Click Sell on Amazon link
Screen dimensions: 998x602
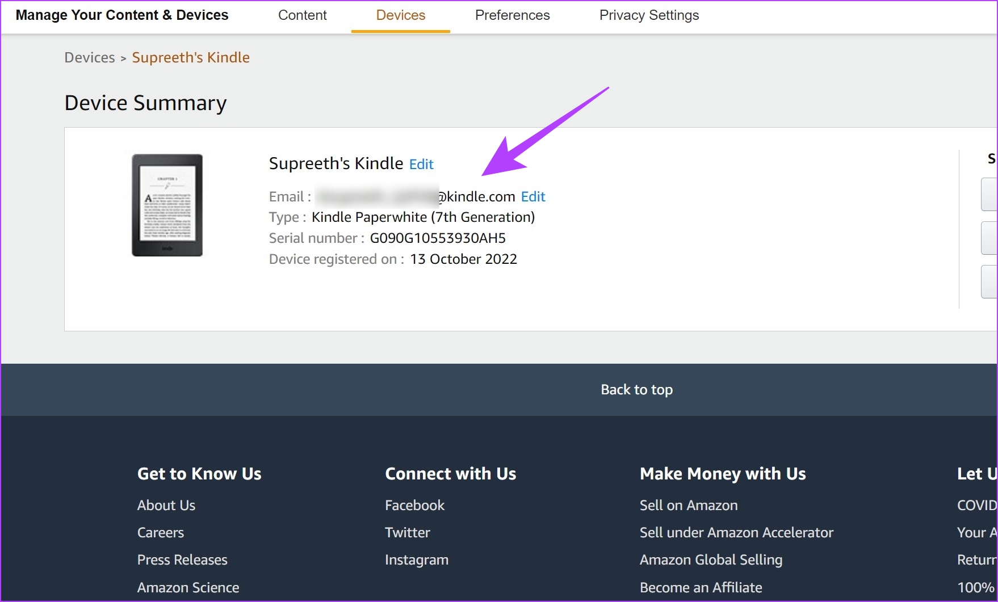689,506
